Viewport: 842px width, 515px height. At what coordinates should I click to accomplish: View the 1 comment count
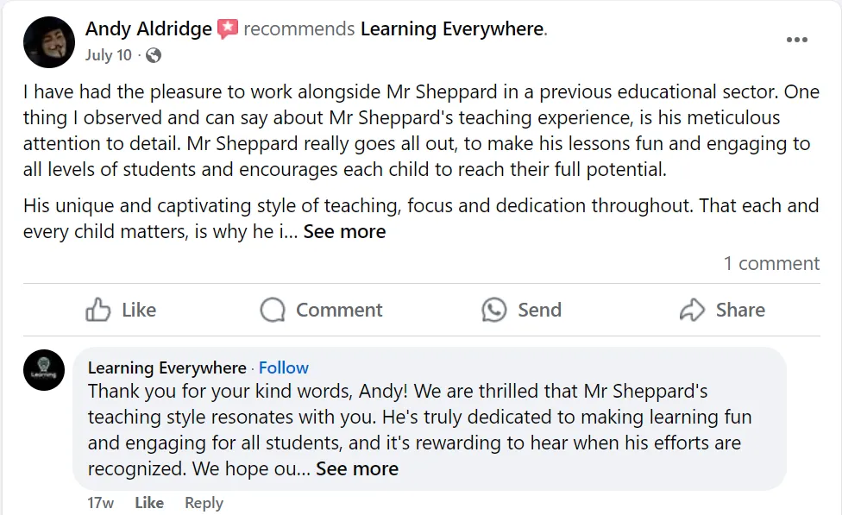(x=771, y=264)
